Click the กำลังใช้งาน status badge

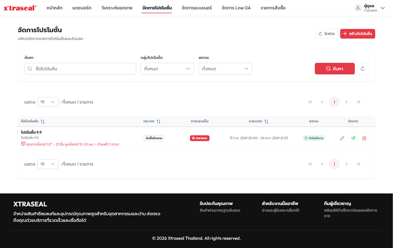click(314, 138)
